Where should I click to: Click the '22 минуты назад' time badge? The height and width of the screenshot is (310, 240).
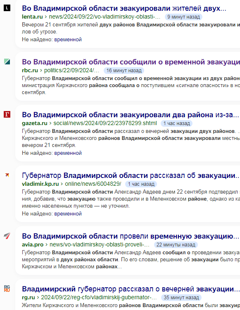[176, 245]
